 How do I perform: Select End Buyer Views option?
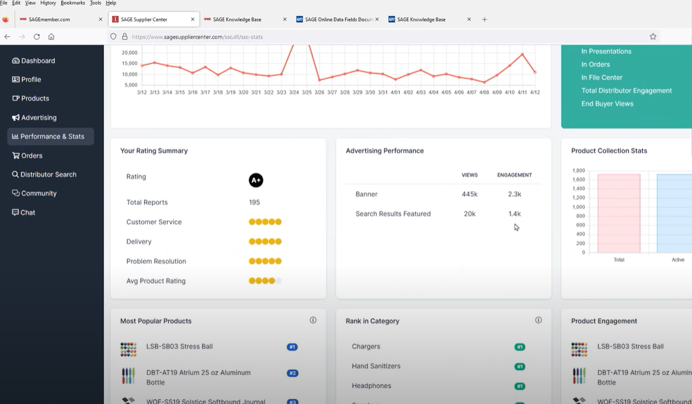[x=607, y=104]
